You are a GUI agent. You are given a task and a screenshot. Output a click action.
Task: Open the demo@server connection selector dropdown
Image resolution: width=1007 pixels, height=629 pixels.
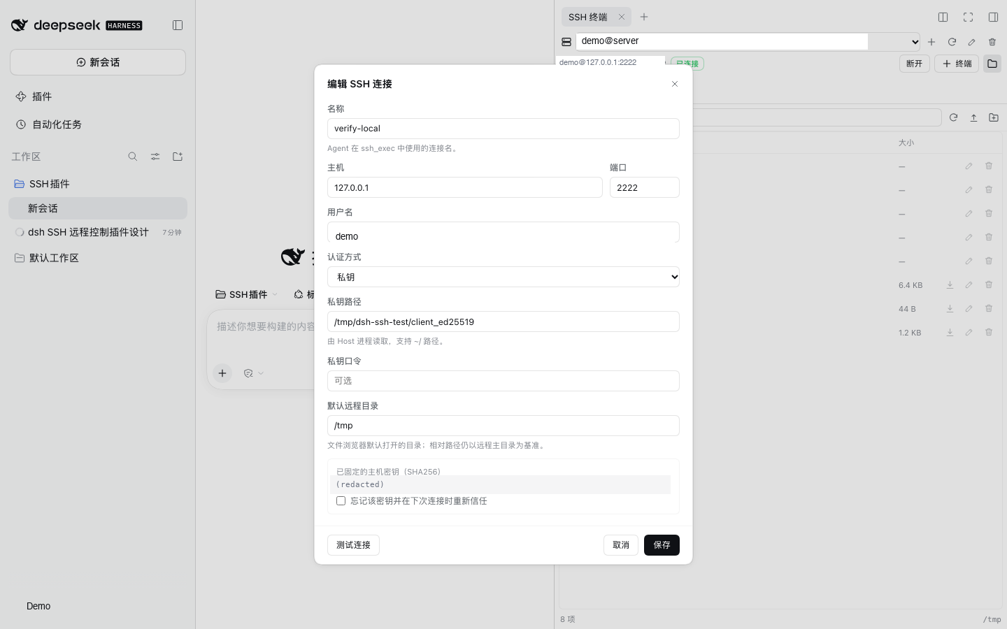pyautogui.click(x=748, y=41)
